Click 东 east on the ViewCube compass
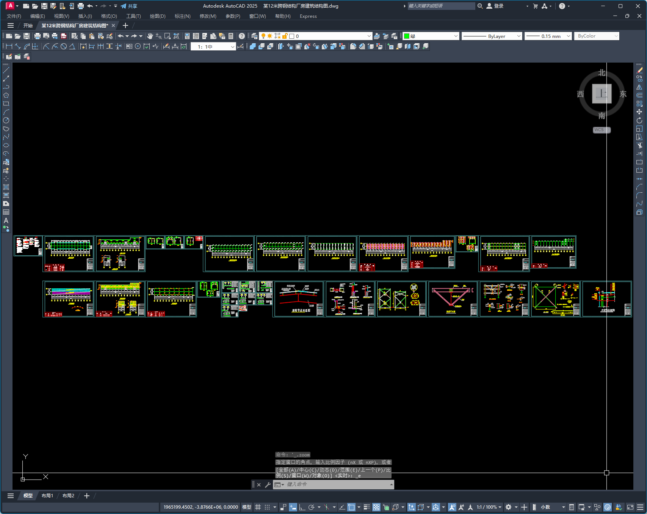The width and height of the screenshot is (647, 514). pos(623,94)
